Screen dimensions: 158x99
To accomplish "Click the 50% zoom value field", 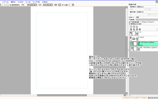I will coord(24,5).
